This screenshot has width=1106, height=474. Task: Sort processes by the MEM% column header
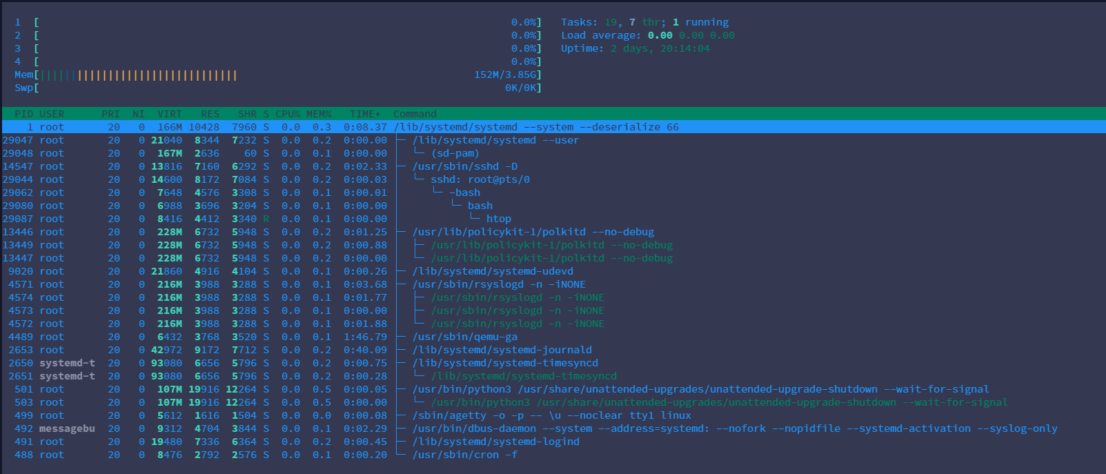point(318,114)
